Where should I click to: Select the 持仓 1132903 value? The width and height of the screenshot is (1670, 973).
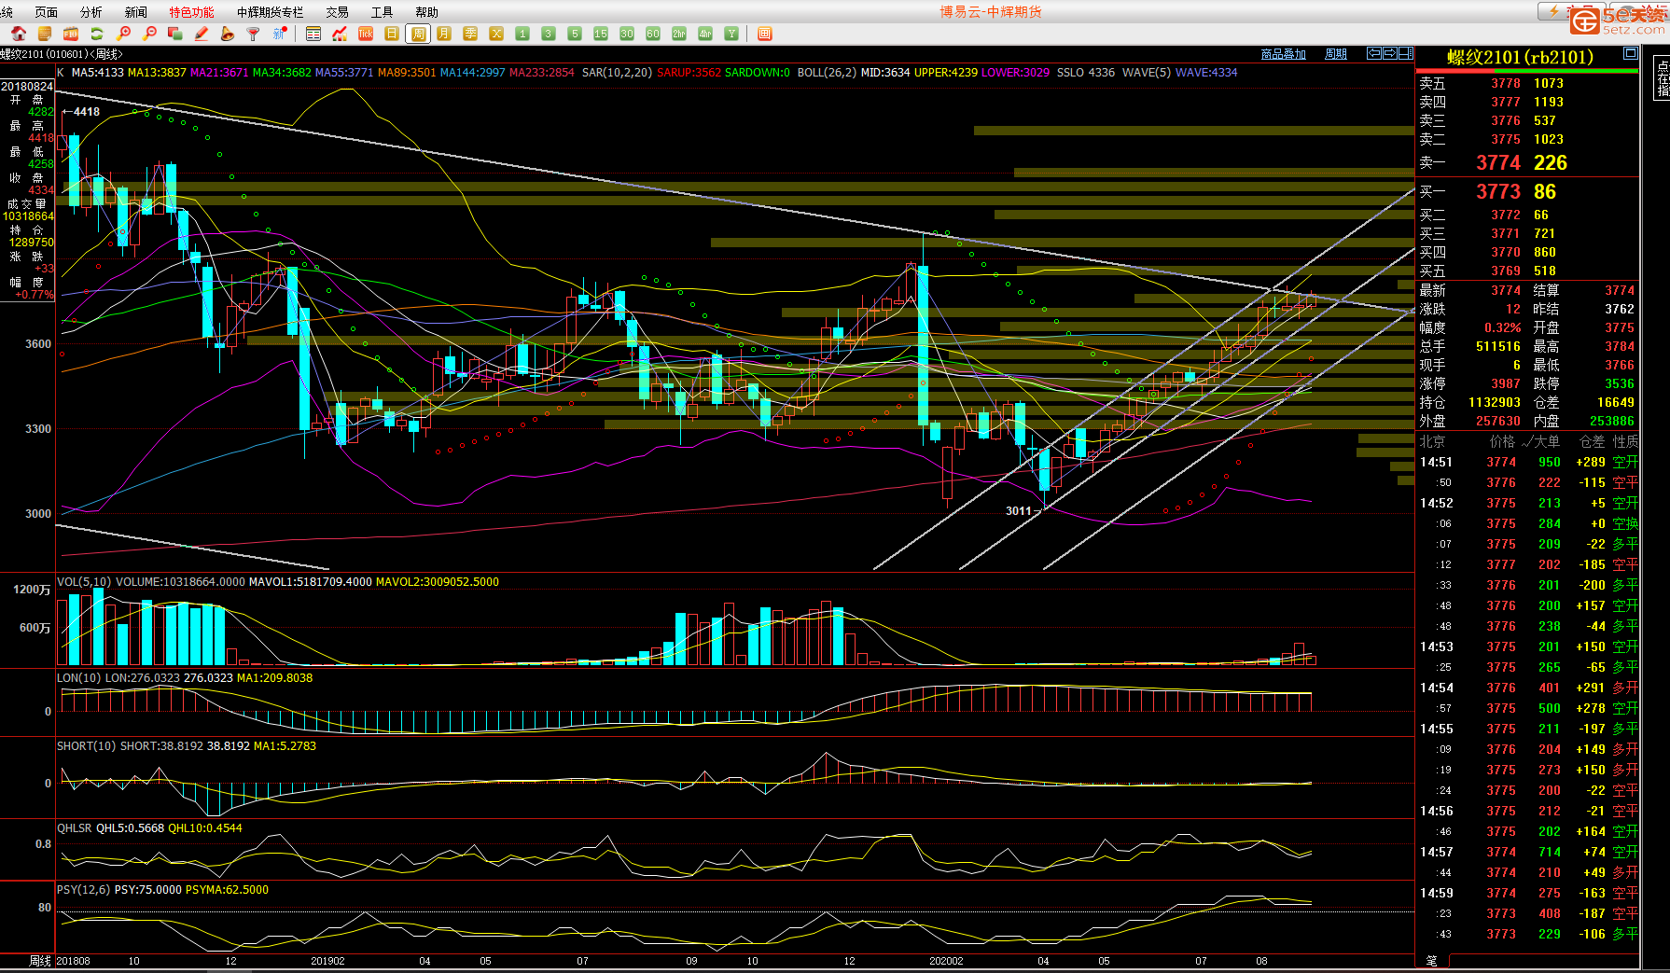click(1495, 402)
